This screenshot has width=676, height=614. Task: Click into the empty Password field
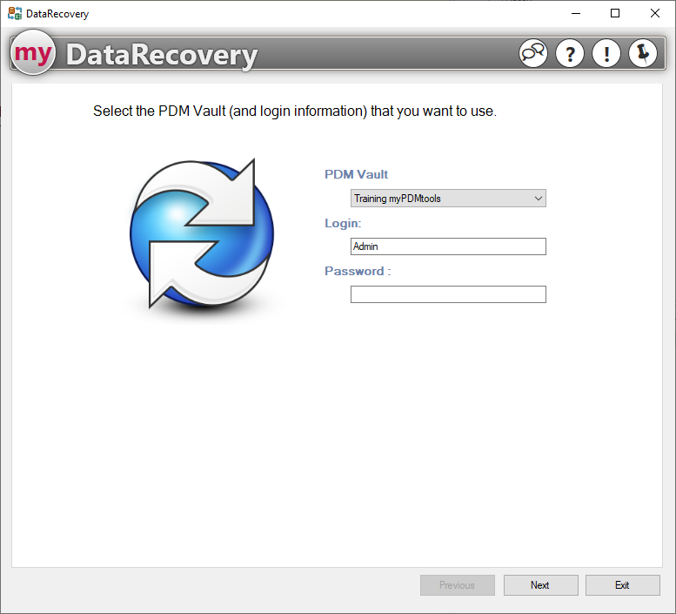click(x=448, y=294)
